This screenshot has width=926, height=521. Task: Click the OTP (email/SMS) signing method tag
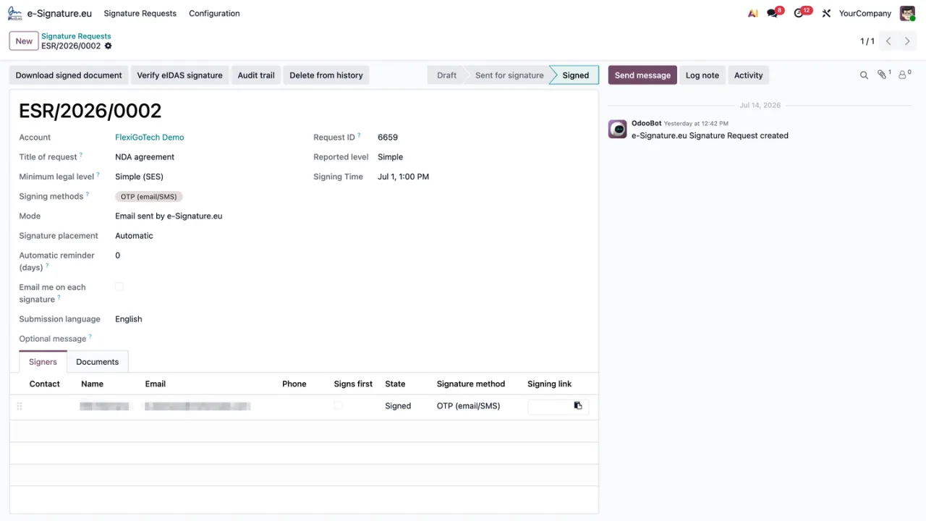pos(149,197)
